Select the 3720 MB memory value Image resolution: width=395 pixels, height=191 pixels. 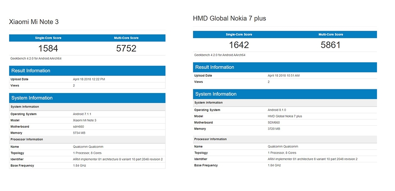[x=274, y=129]
